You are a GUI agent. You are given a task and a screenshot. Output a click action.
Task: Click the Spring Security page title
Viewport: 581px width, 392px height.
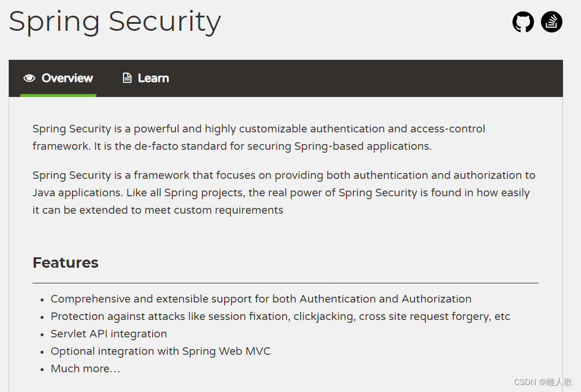coord(114,21)
